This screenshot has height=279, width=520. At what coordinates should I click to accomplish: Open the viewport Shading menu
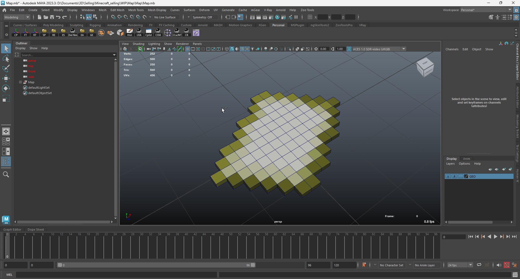[138, 44]
